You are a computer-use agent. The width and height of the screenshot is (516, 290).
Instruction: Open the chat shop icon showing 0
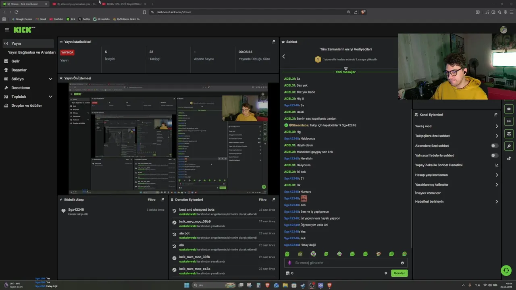(289, 273)
